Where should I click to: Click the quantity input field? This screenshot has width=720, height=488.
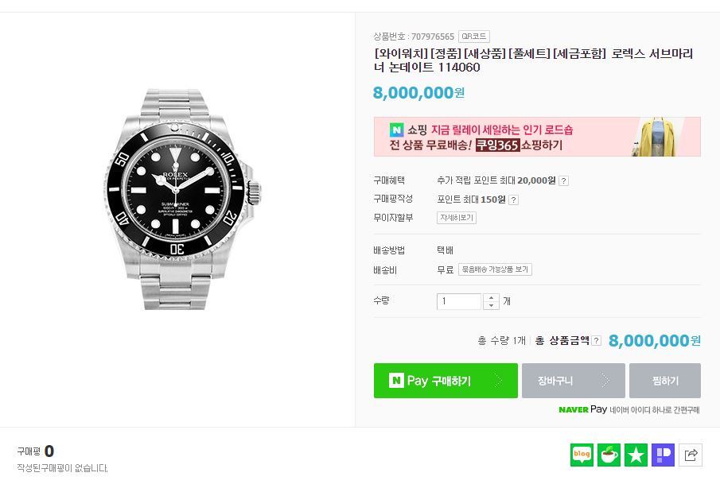pyautogui.click(x=459, y=301)
